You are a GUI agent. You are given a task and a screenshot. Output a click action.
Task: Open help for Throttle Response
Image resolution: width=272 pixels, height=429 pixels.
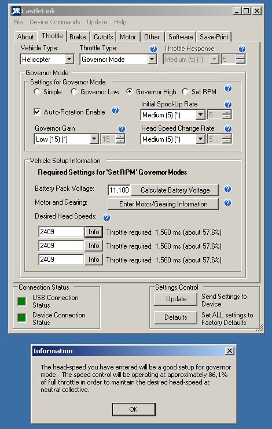click(x=242, y=49)
